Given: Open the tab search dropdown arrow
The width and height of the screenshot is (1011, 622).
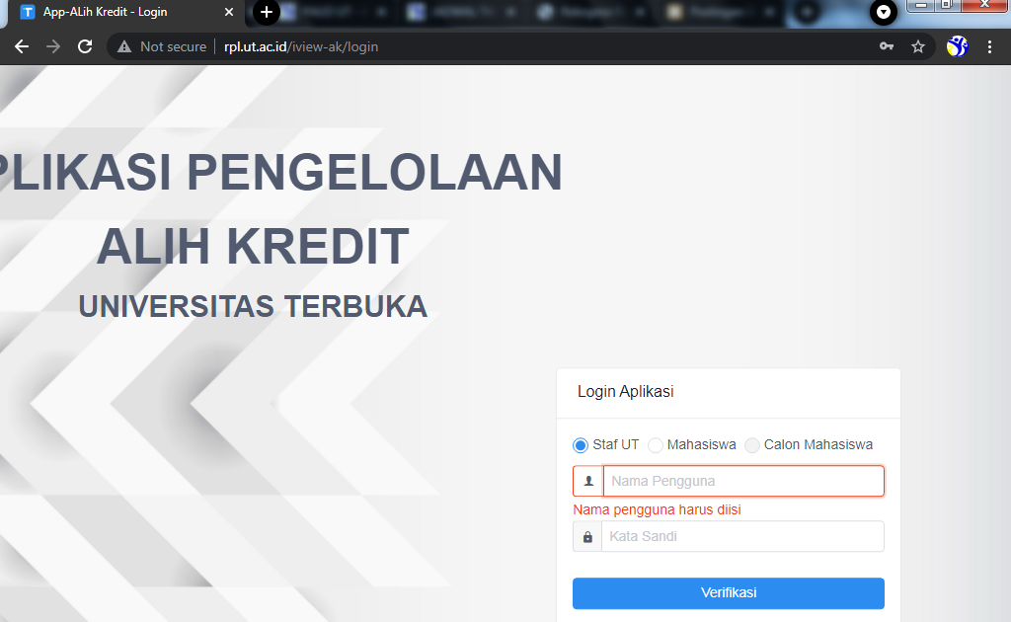Looking at the screenshot, I should tap(884, 12).
